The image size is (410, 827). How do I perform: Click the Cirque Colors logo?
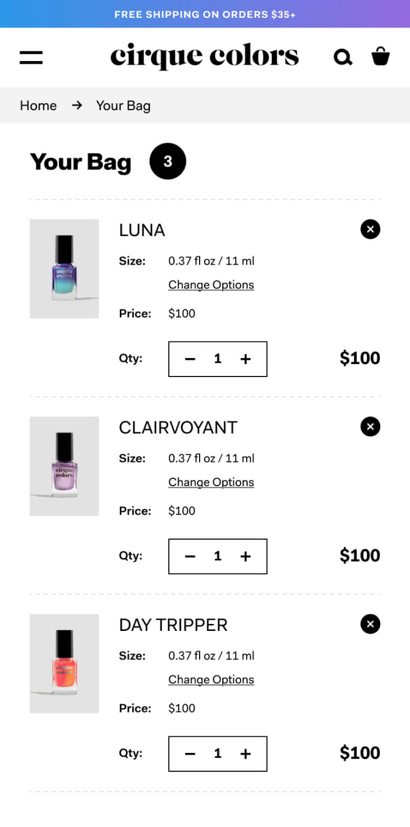204,56
